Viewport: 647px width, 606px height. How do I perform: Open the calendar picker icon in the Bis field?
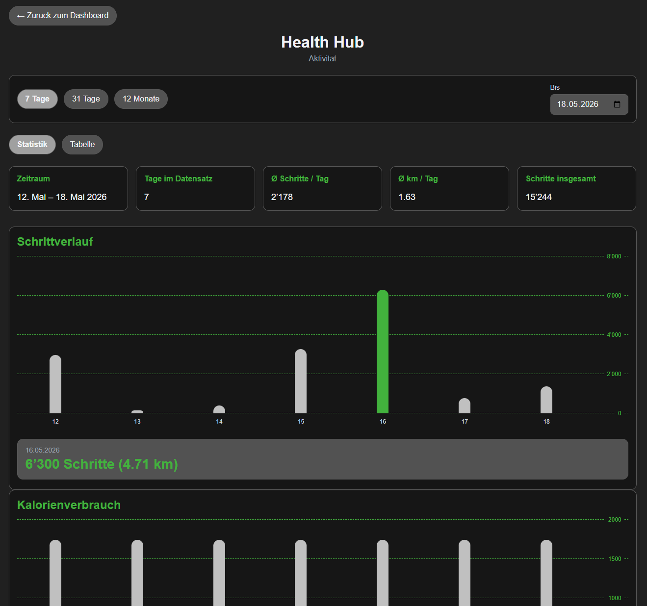[x=617, y=104]
